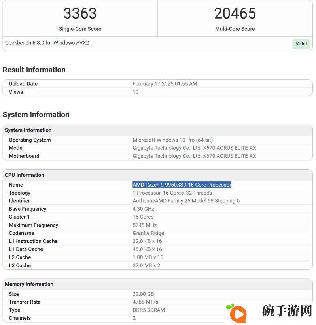
Task: Click the single-core score 3363
Action: click(80, 13)
